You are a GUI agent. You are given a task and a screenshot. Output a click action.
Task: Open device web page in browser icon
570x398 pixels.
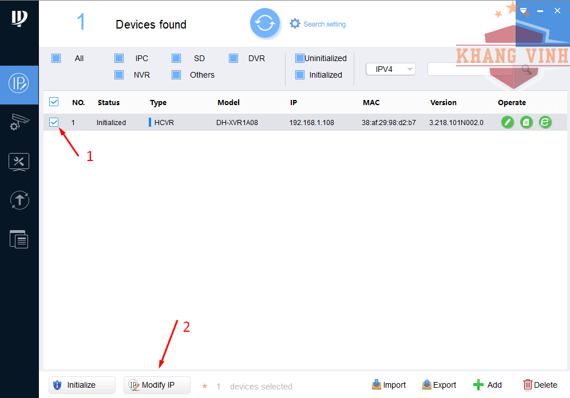coord(545,122)
